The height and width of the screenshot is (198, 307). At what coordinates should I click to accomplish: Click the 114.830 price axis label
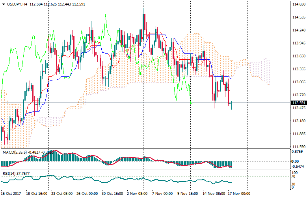(x=298, y=4)
